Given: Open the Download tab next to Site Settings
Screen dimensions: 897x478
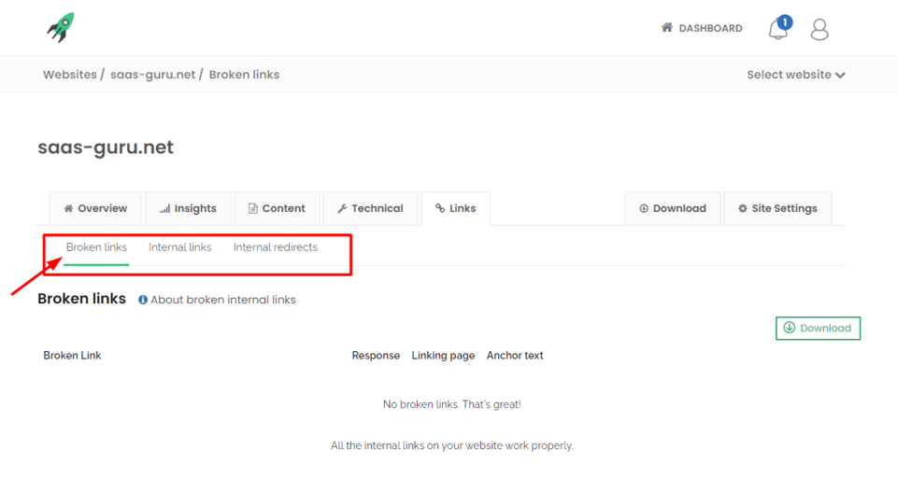Looking at the screenshot, I should click(673, 208).
